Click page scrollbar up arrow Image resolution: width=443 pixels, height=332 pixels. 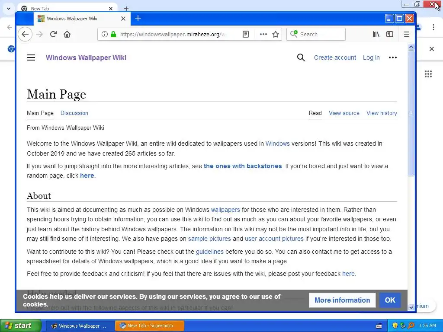click(x=411, y=47)
